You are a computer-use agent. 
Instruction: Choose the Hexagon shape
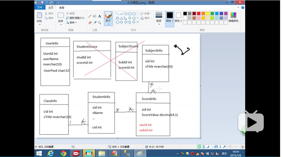(x=117, y=22)
